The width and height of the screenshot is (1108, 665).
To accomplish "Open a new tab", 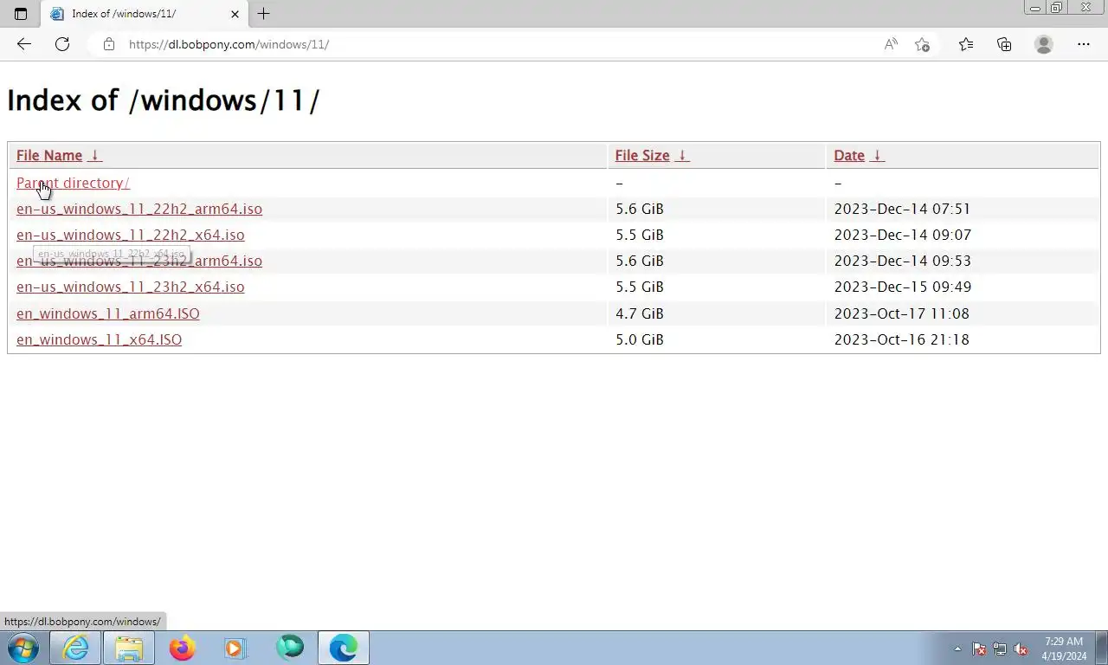I will [264, 14].
